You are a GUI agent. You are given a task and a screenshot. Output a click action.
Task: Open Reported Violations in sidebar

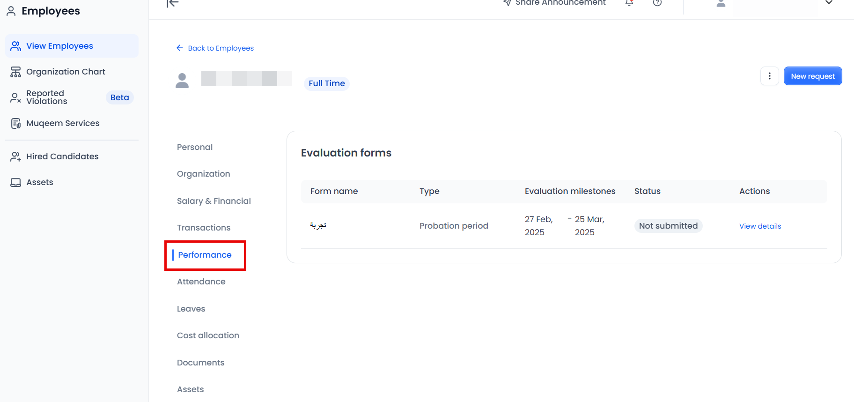click(x=47, y=97)
